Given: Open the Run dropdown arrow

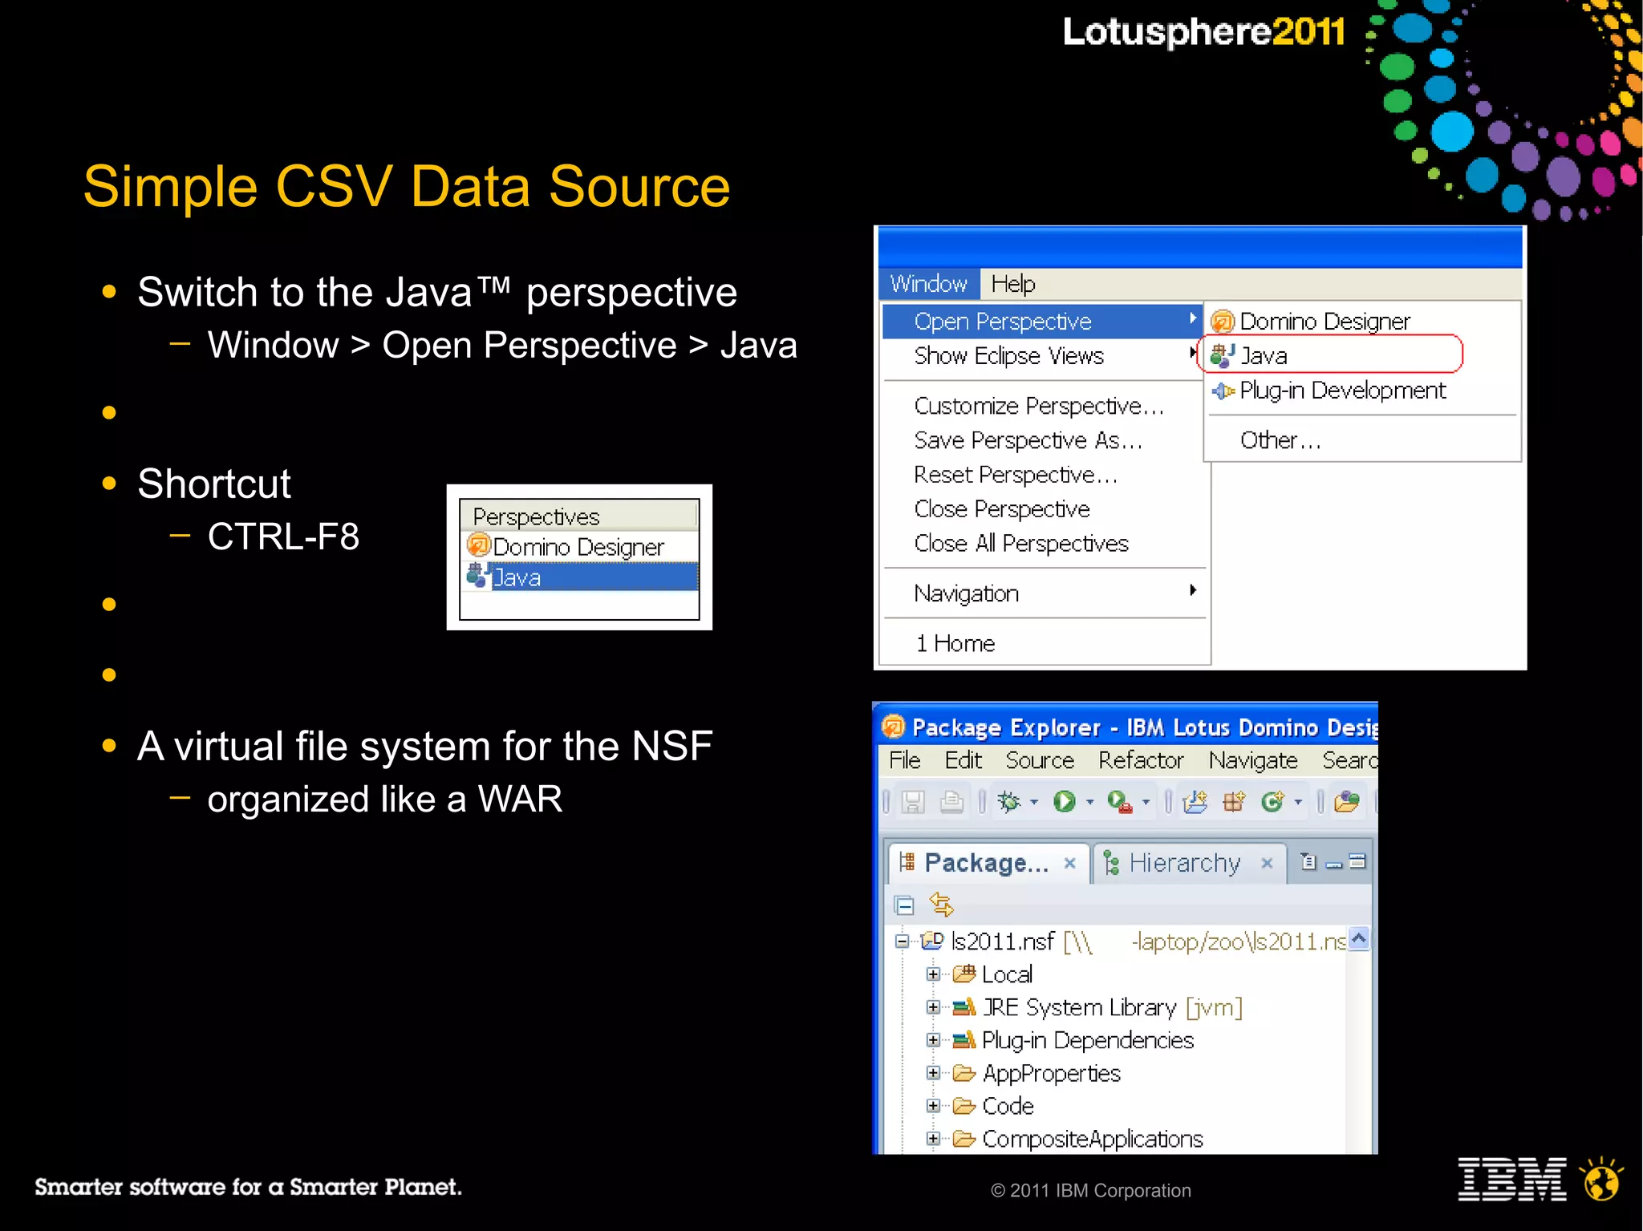Looking at the screenshot, I should pos(1089,802).
